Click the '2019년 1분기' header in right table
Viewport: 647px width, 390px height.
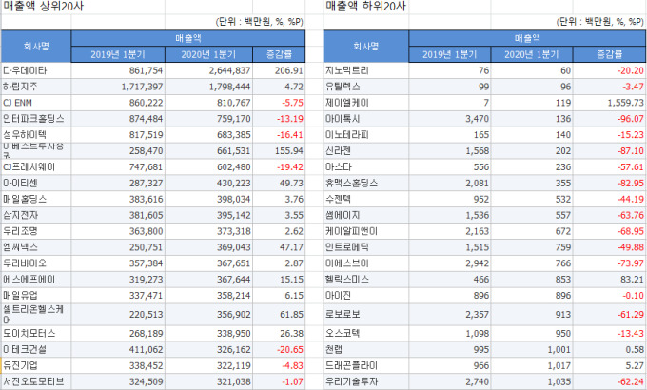[x=450, y=54]
